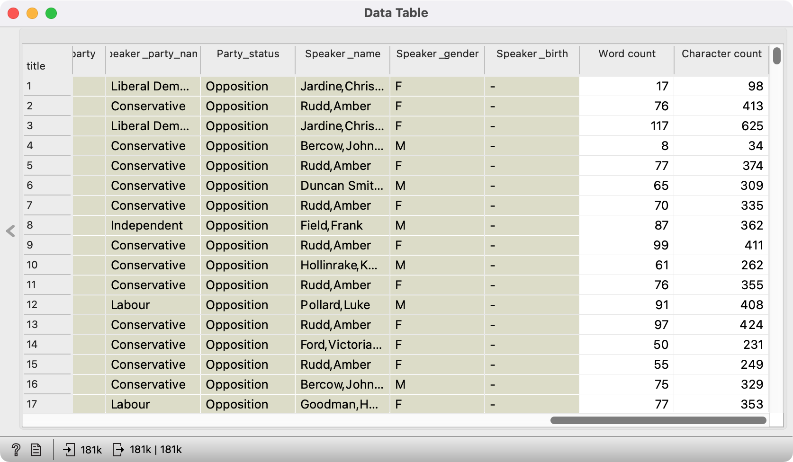Viewport: 793px width, 462px height.
Task: Select row 8 header
Action: click(47, 225)
